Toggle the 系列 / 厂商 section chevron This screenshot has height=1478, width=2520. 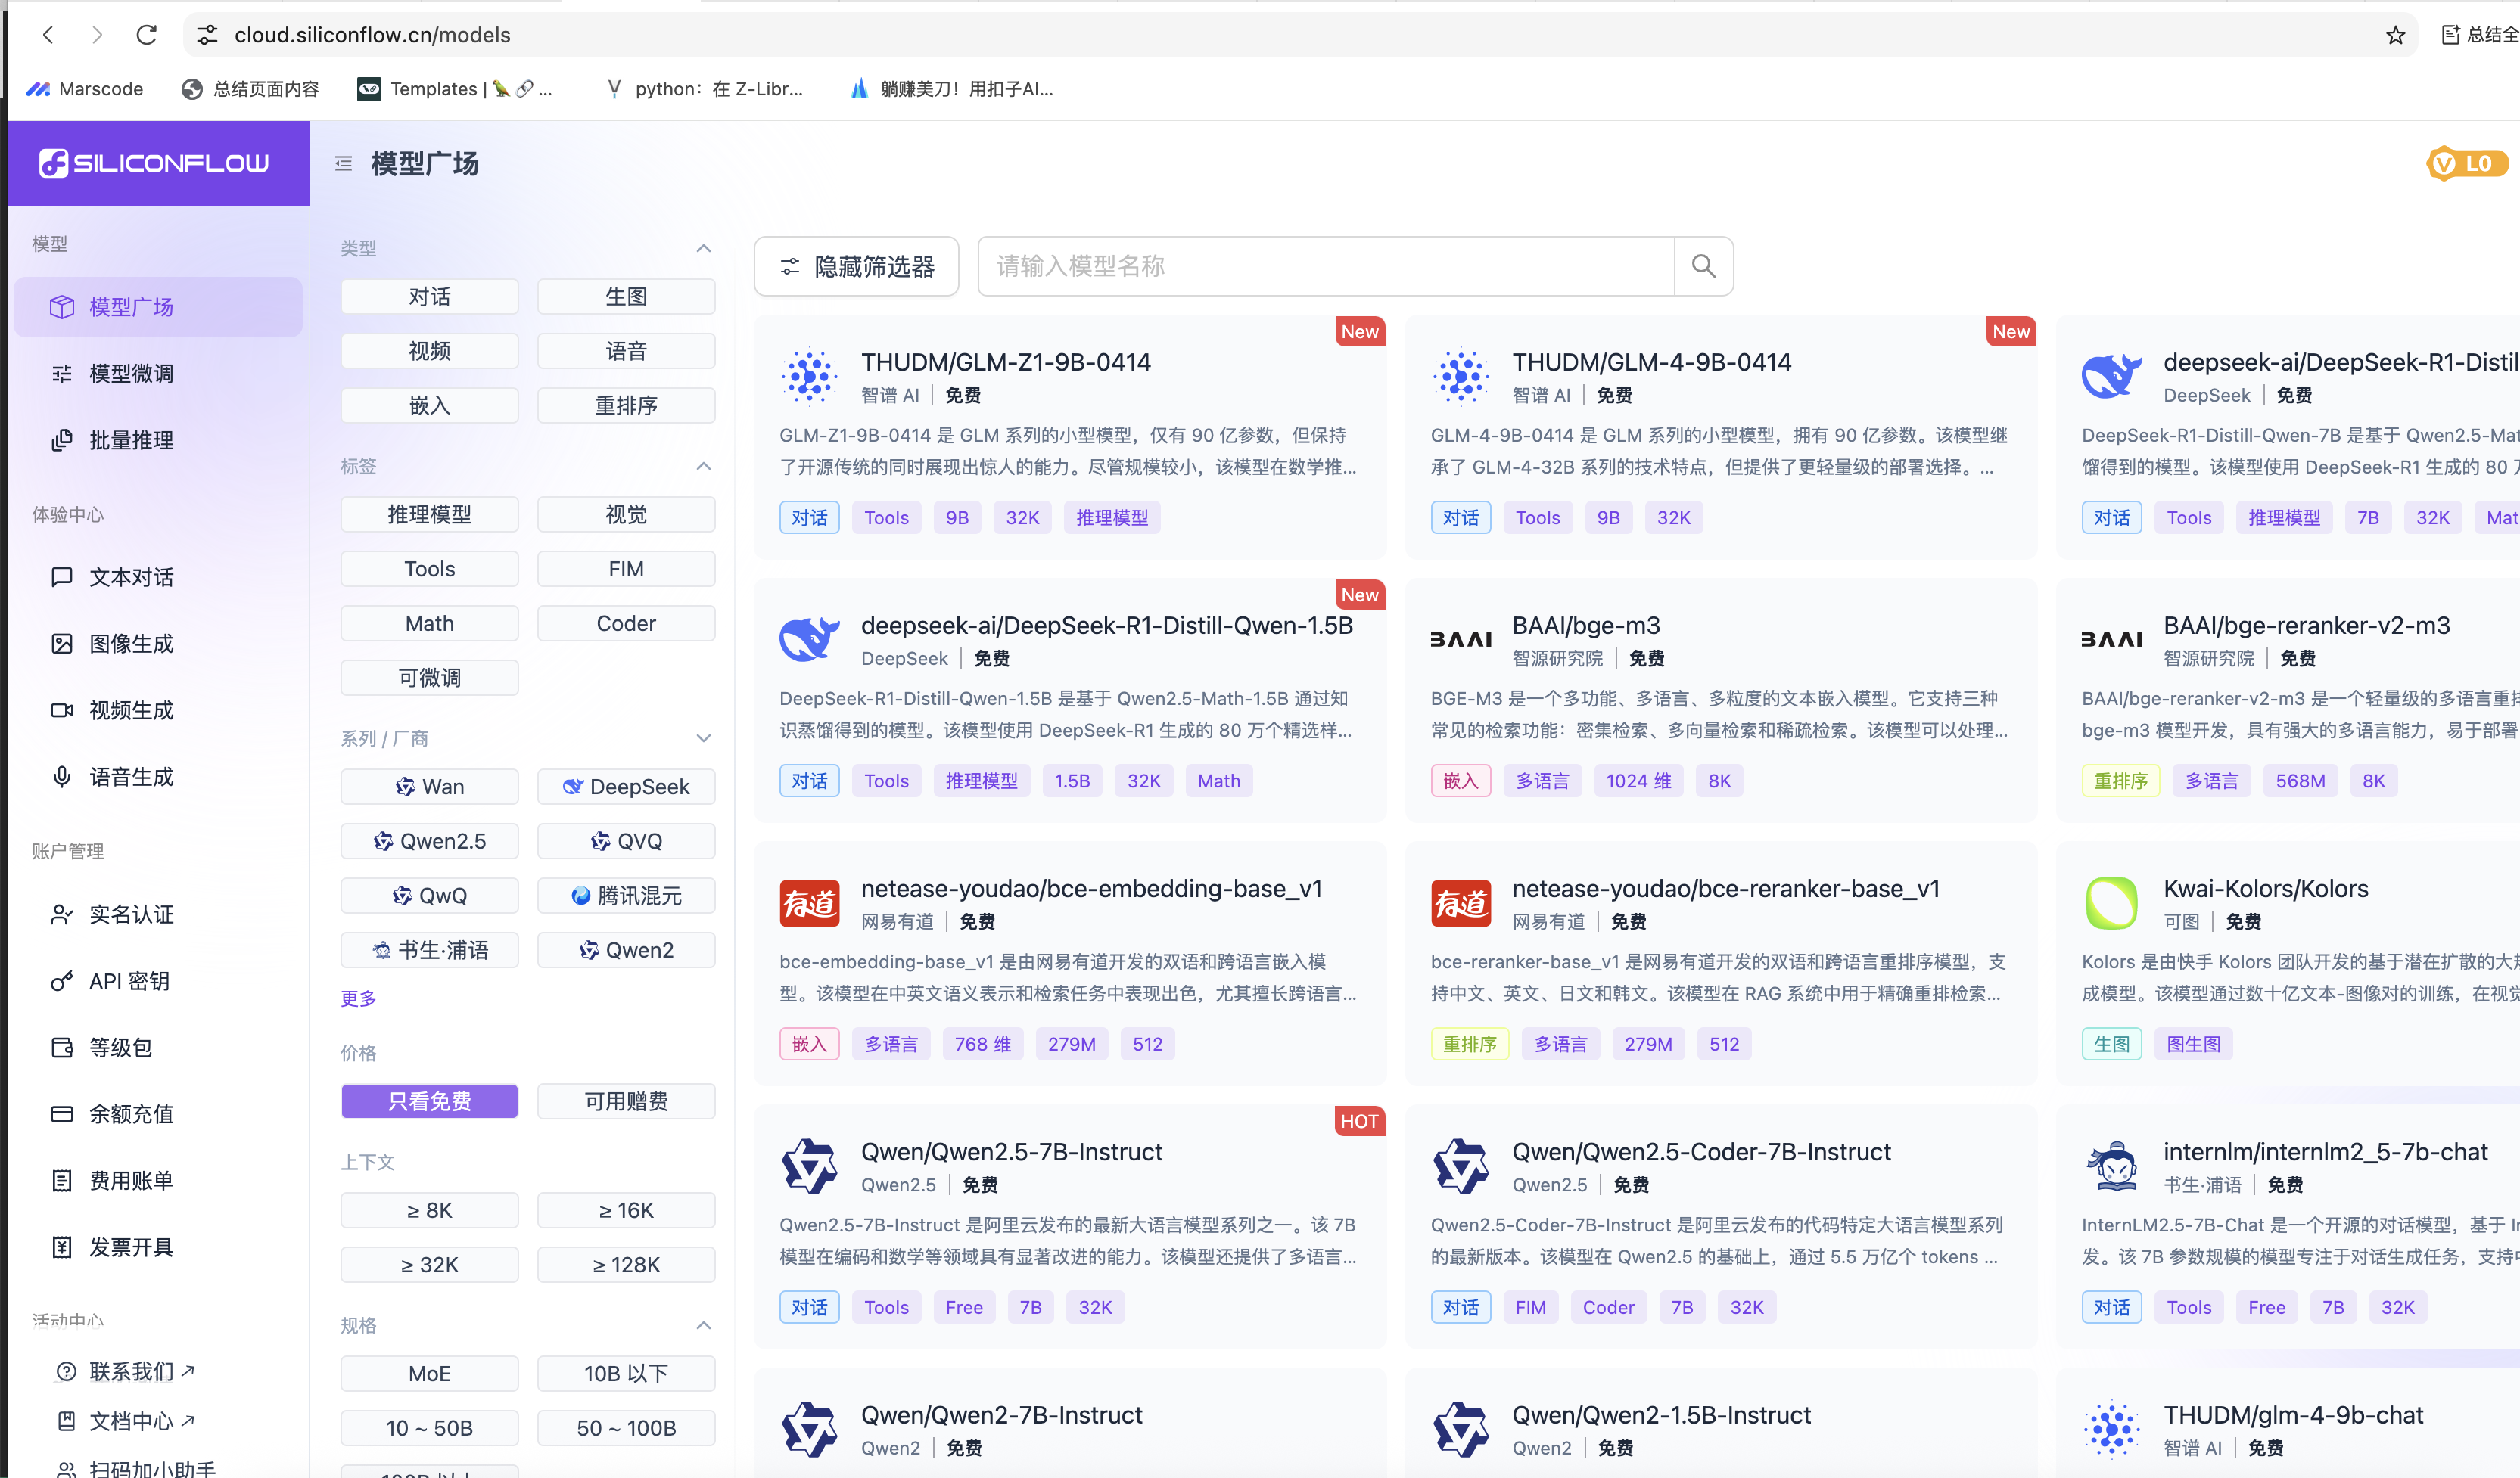(x=703, y=737)
